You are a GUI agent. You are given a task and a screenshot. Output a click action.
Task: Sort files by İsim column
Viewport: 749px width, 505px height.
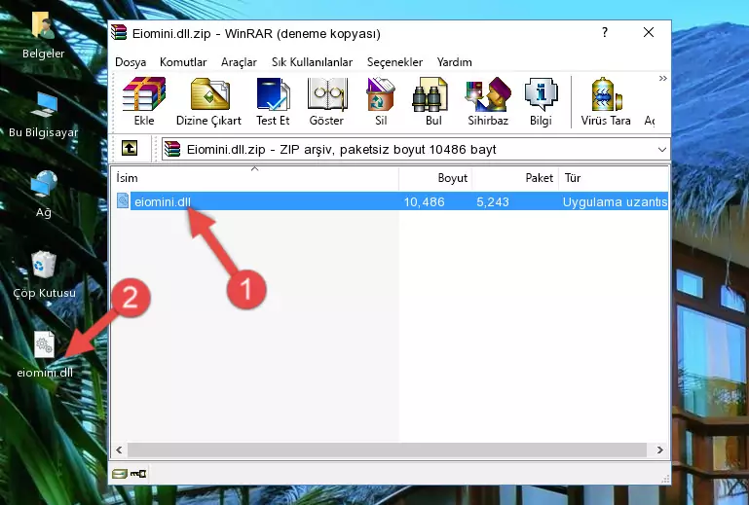[x=255, y=177]
